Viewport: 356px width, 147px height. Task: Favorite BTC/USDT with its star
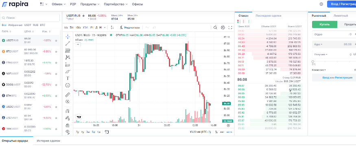tap(56, 52)
